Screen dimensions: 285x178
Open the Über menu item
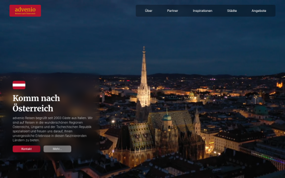click(149, 11)
